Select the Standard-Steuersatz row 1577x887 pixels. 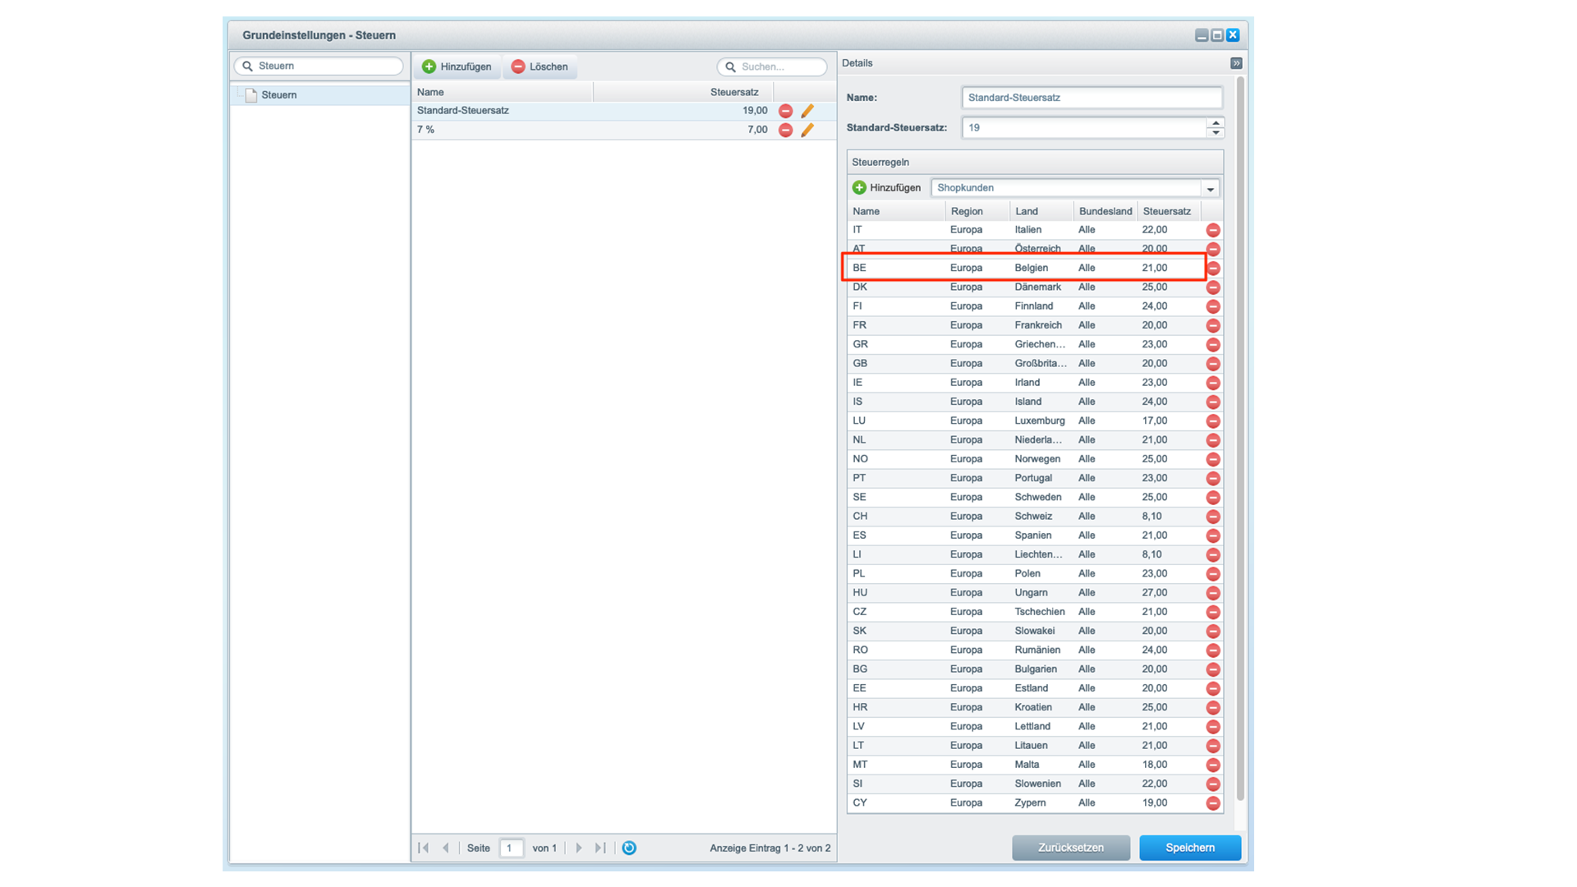click(624, 111)
